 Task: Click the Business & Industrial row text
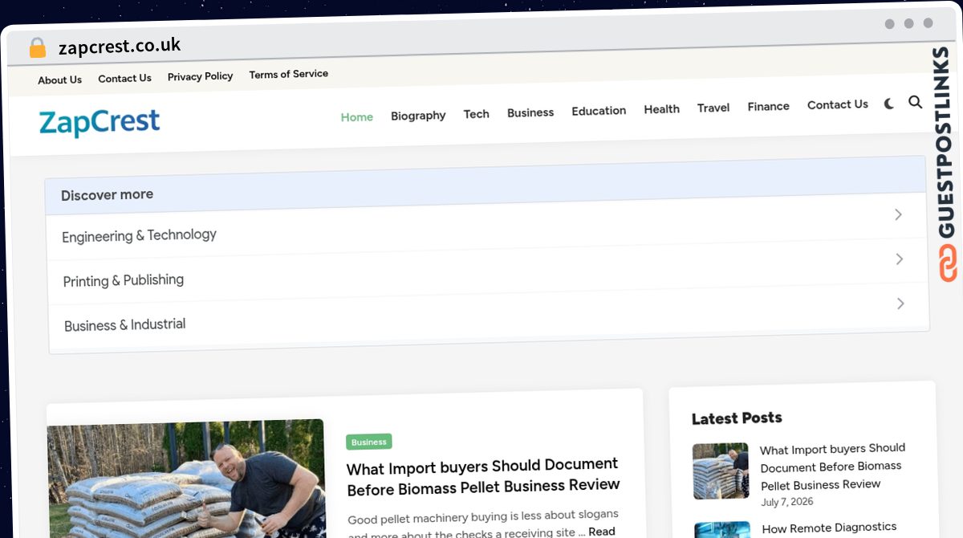125,325
